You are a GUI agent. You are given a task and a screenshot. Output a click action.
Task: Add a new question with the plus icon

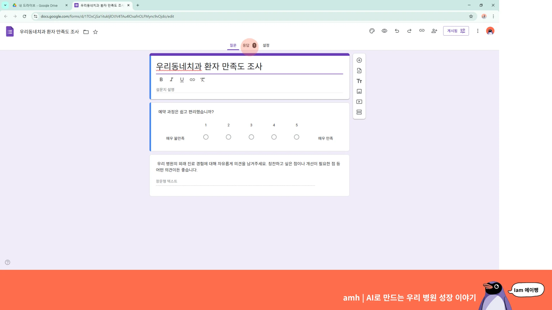click(x=359, y=60)
